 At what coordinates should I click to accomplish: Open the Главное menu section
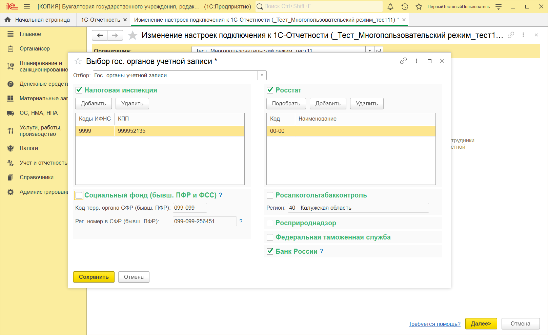tap(30, 34)
